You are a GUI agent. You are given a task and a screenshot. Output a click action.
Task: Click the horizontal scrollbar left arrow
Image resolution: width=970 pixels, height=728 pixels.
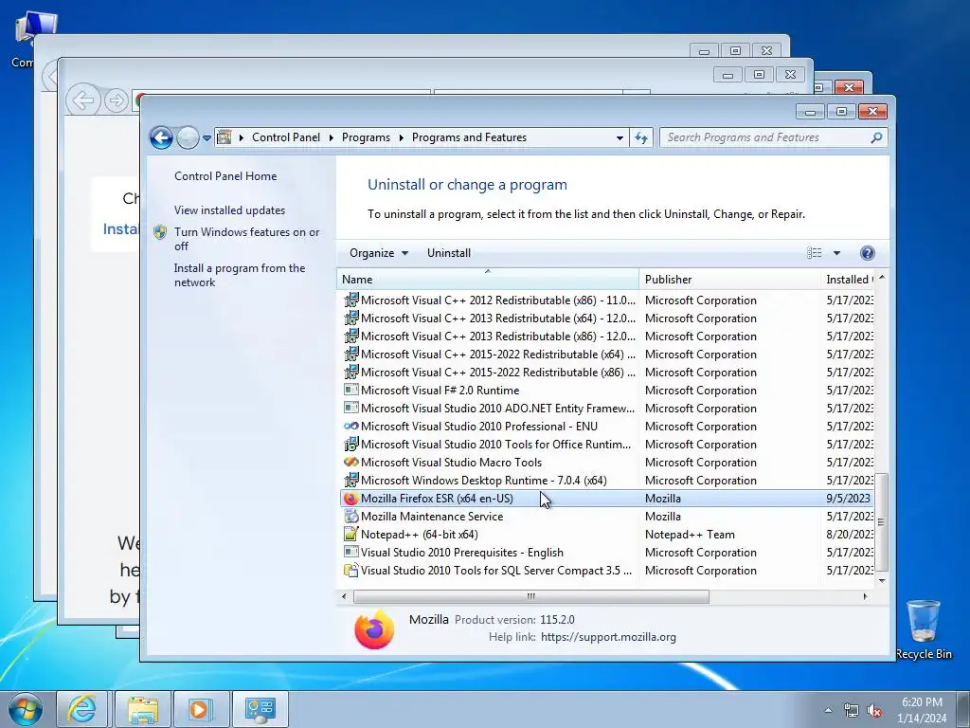345,597
